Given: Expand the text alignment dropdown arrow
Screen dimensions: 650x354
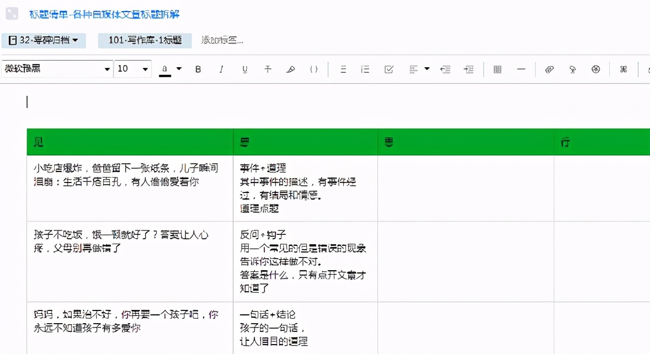Looking at the screenshot, I should coord(427,69).
